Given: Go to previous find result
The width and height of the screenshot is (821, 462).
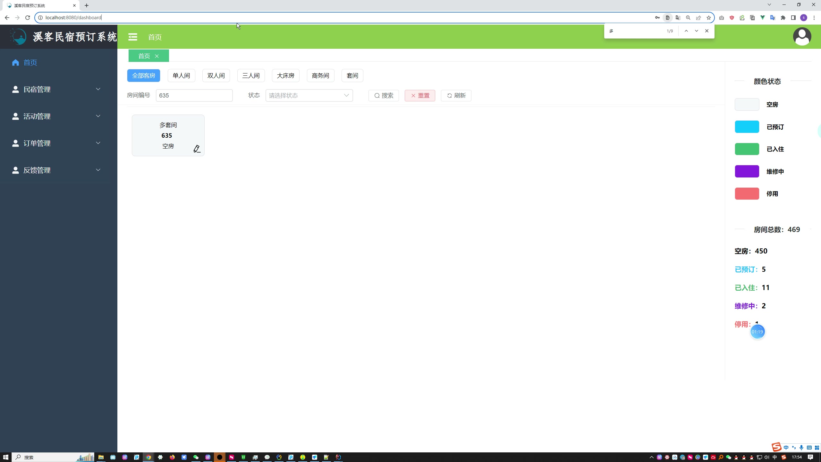Looking at the screenshot, I should 686,31.
